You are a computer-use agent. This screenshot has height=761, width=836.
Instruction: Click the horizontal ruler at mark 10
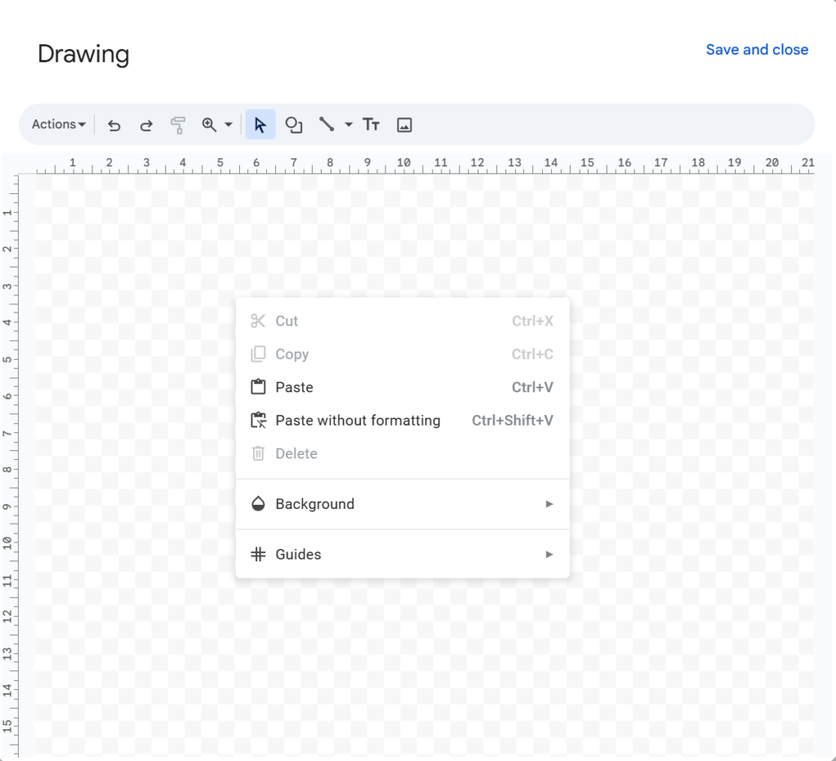click(403, 163)
